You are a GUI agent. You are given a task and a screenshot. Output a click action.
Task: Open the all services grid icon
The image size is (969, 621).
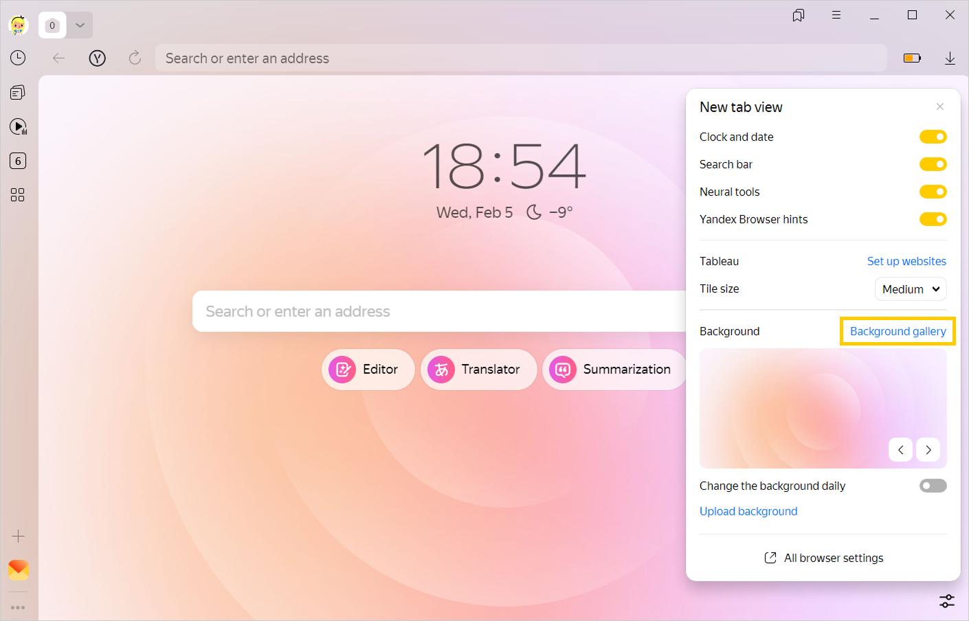pos(18,195)
